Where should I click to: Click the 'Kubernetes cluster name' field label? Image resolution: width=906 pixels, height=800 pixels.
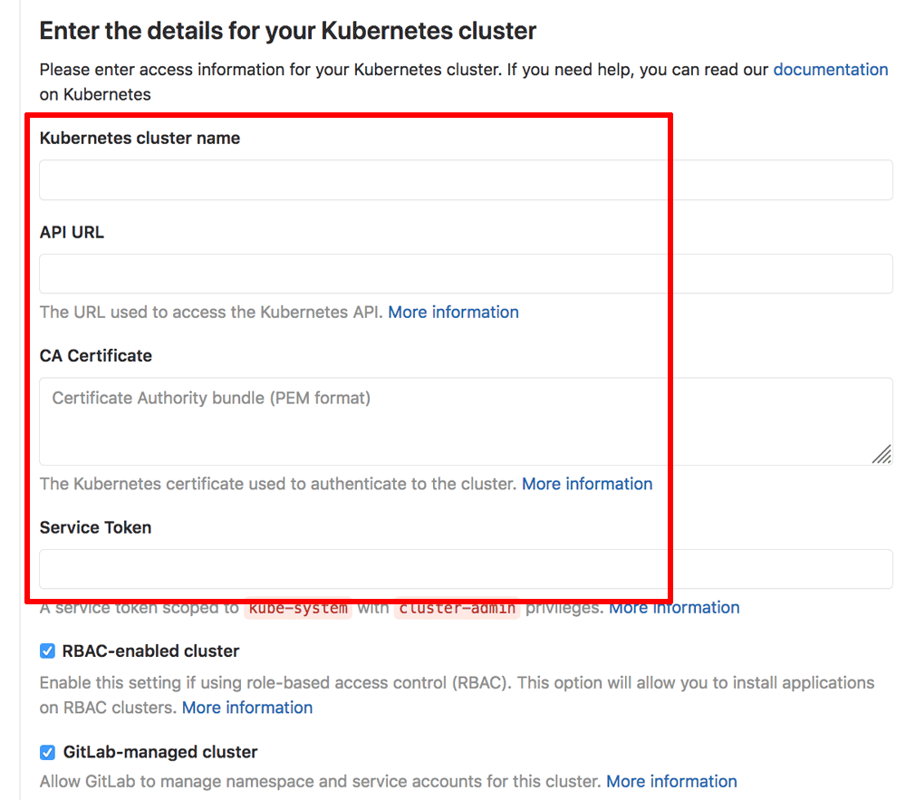pyautogui.click(x=140, y=139)
